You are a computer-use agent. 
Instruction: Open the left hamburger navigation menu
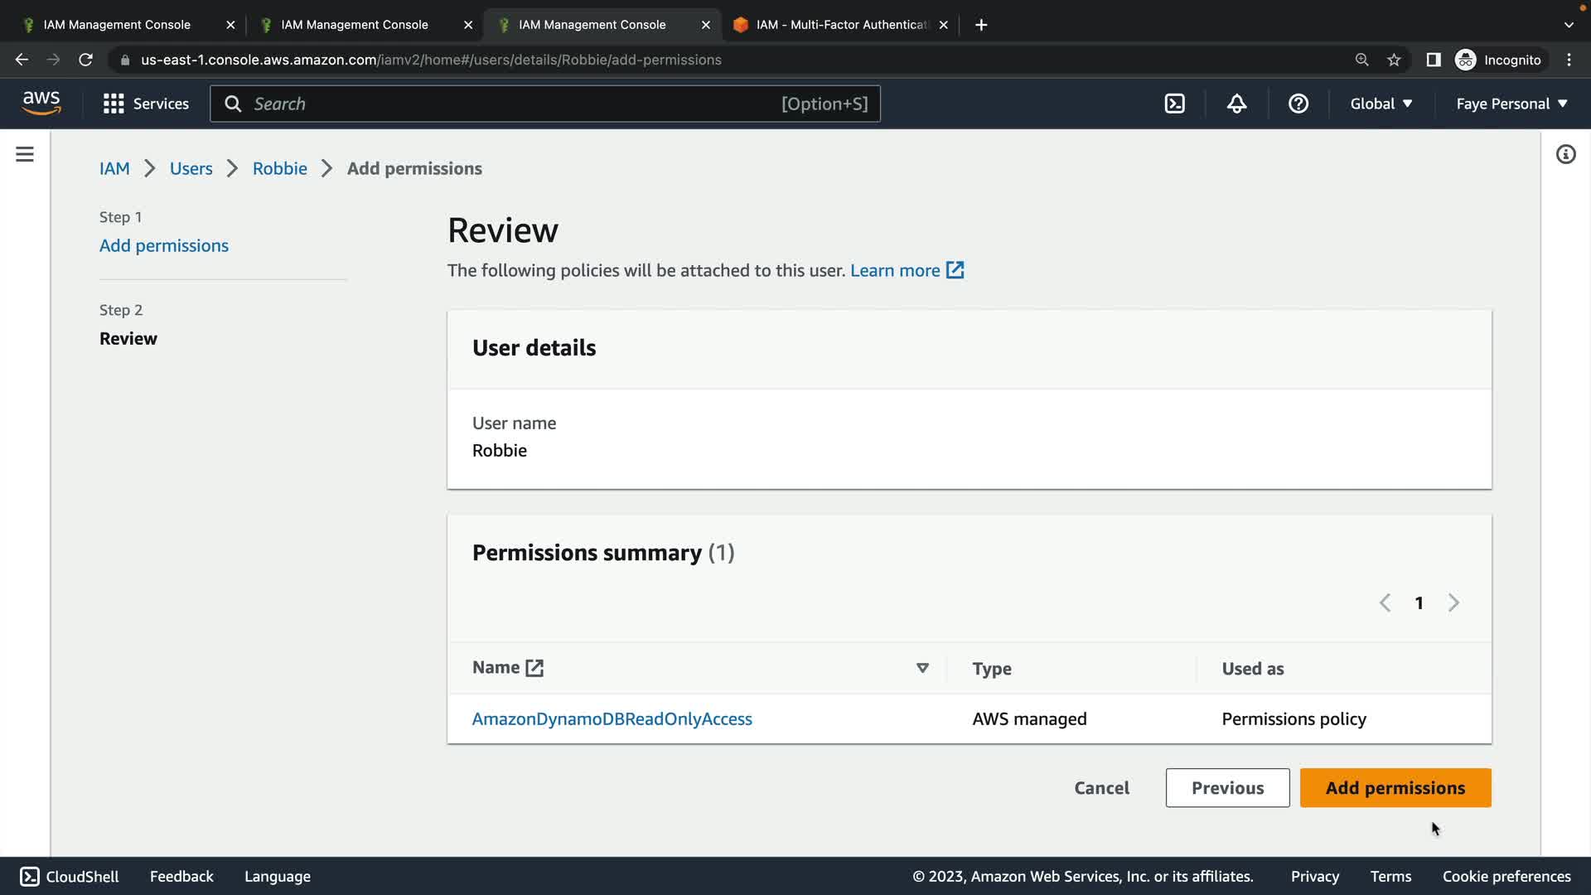(x=25, y=154)
